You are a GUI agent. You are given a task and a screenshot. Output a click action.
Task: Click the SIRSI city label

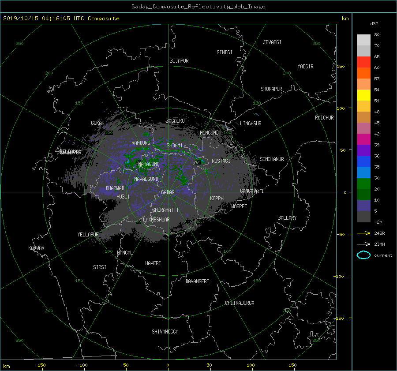100,267
